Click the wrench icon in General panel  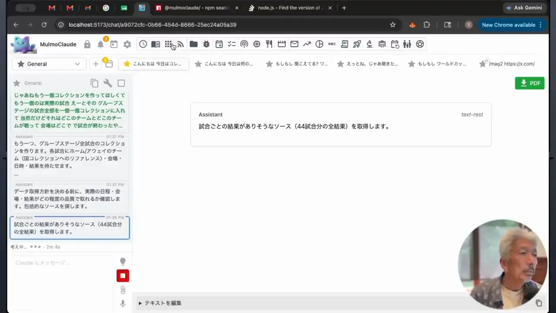click(x=108, y=83)
